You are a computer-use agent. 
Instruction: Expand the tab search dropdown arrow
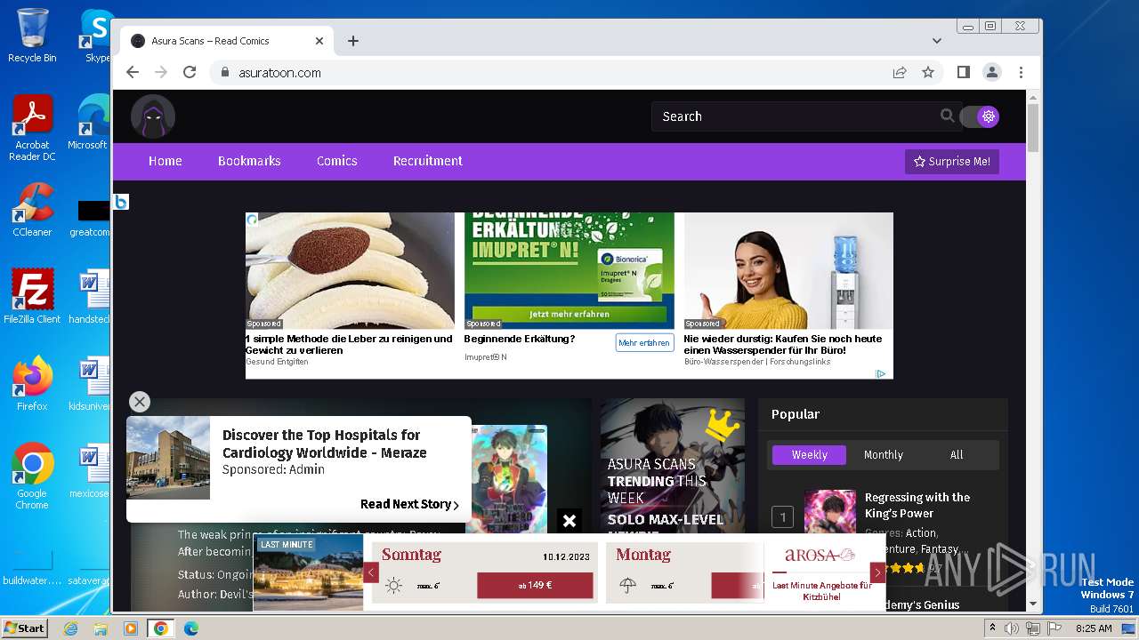pos(937,41)
